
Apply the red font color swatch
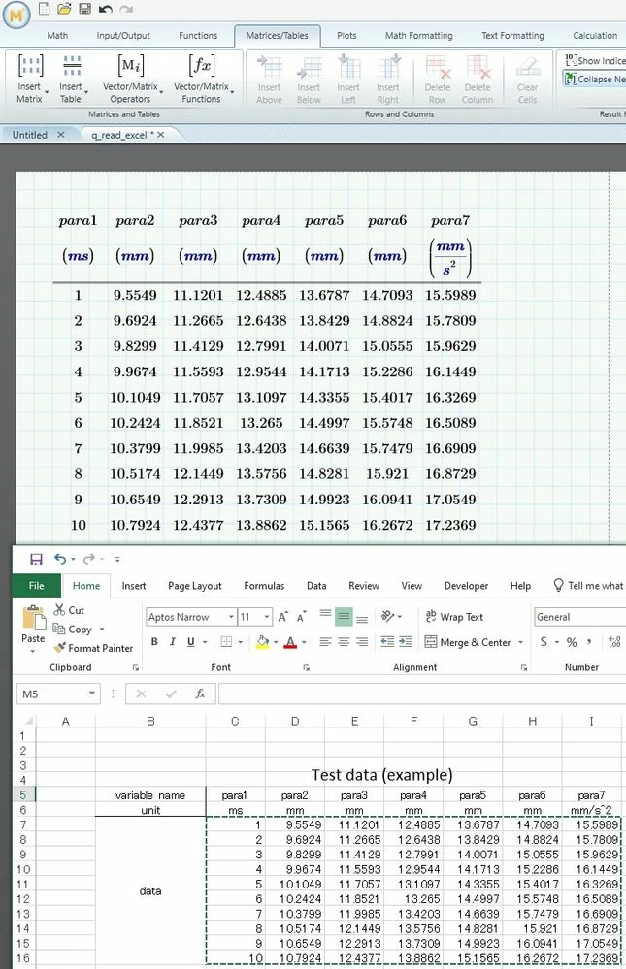[x=290, y=642]
